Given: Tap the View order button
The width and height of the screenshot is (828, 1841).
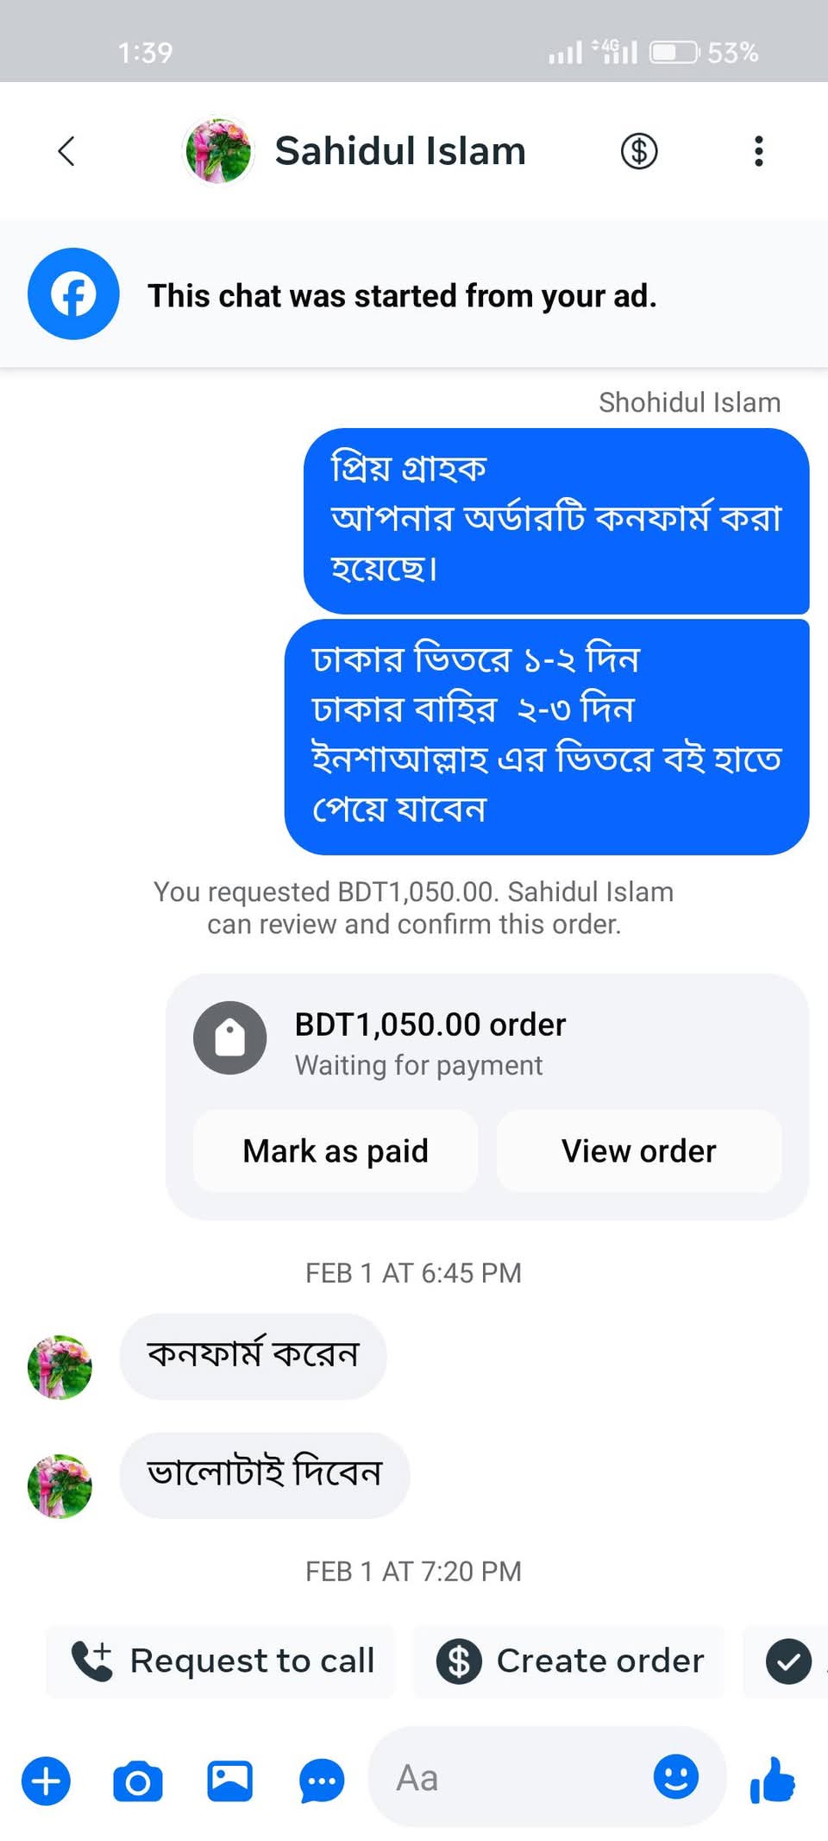Looking at the screenshot, I should coord(639,1151).
